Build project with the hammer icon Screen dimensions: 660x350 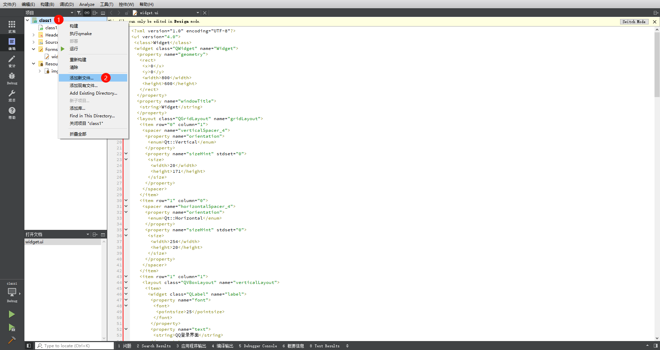click(12, 340)
